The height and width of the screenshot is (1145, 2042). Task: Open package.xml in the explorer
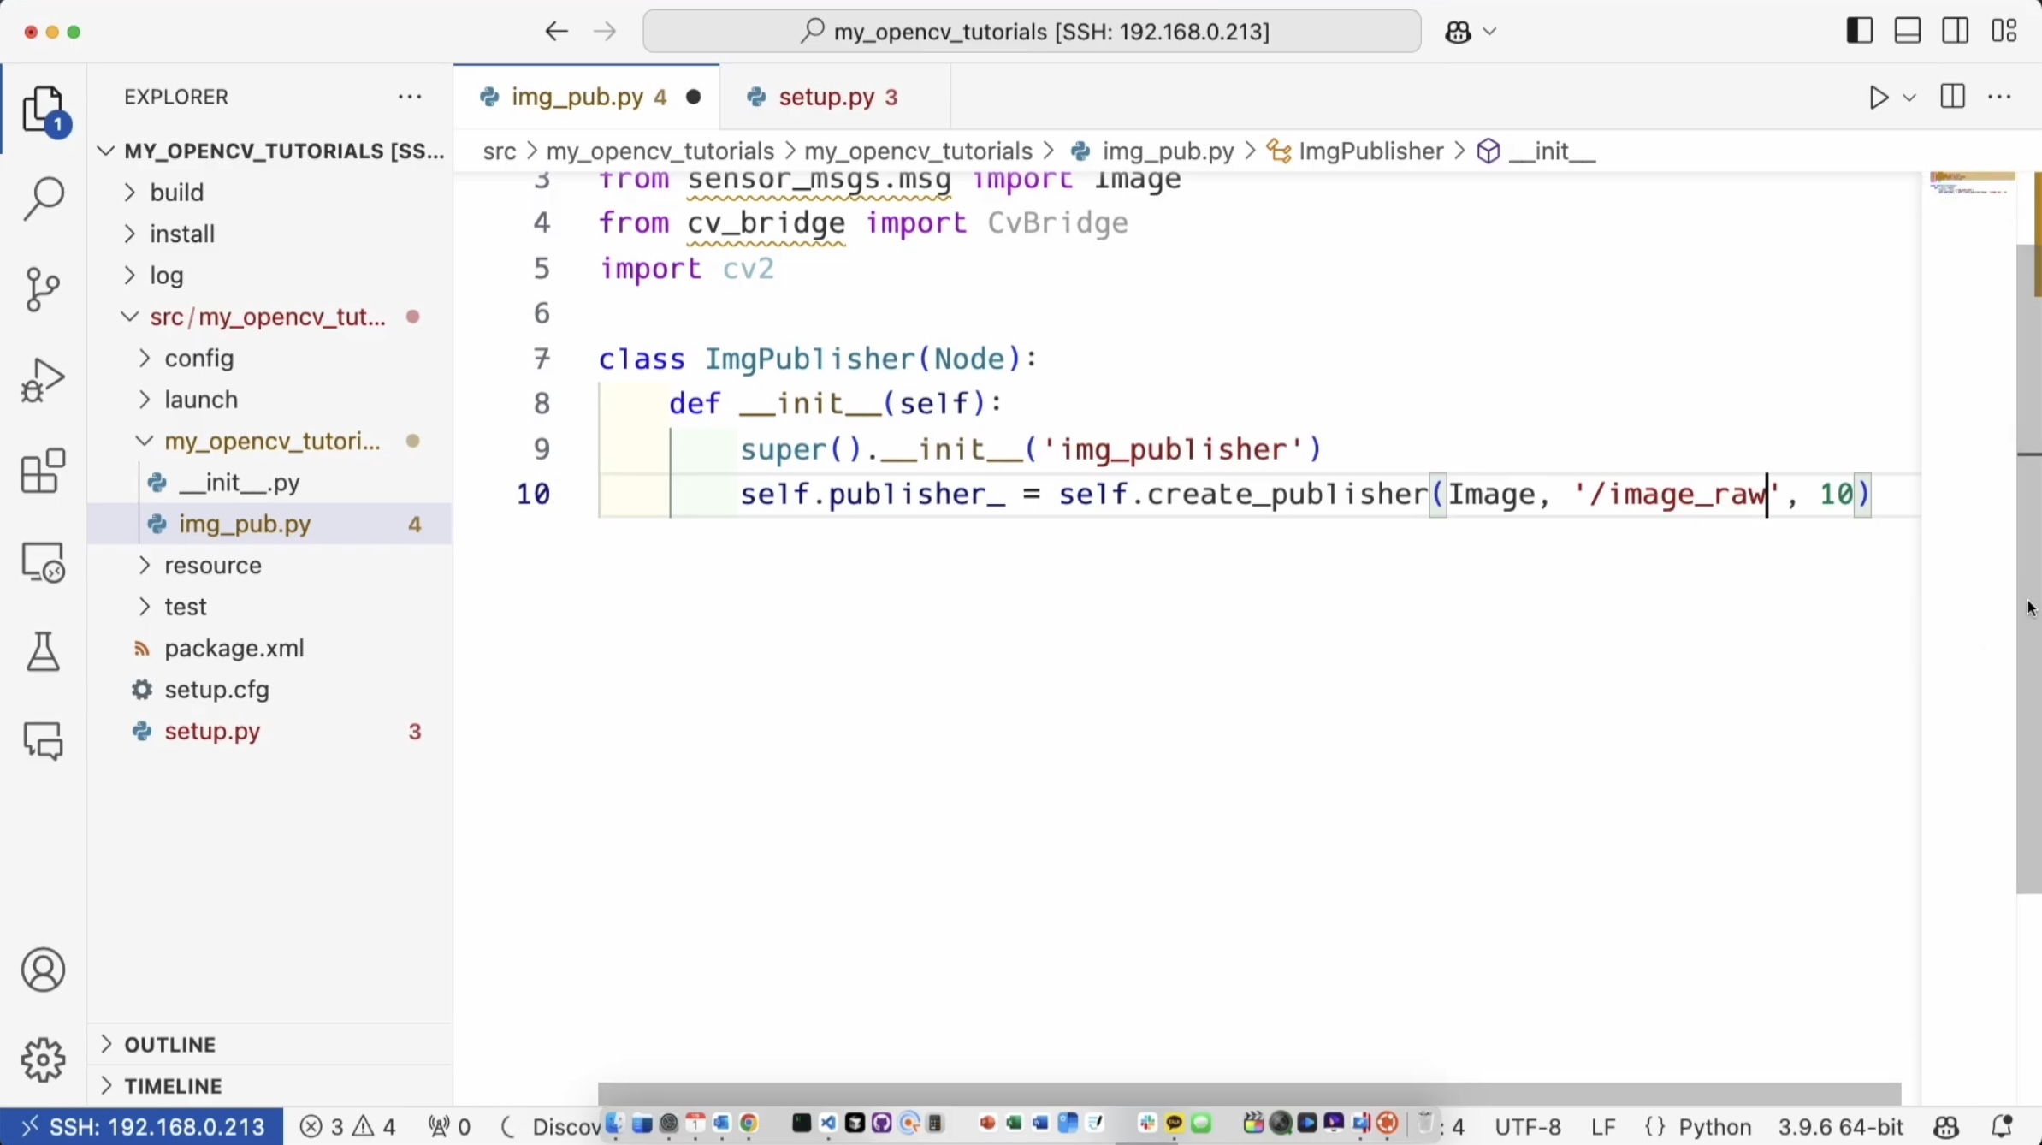[x=234, y=649]
